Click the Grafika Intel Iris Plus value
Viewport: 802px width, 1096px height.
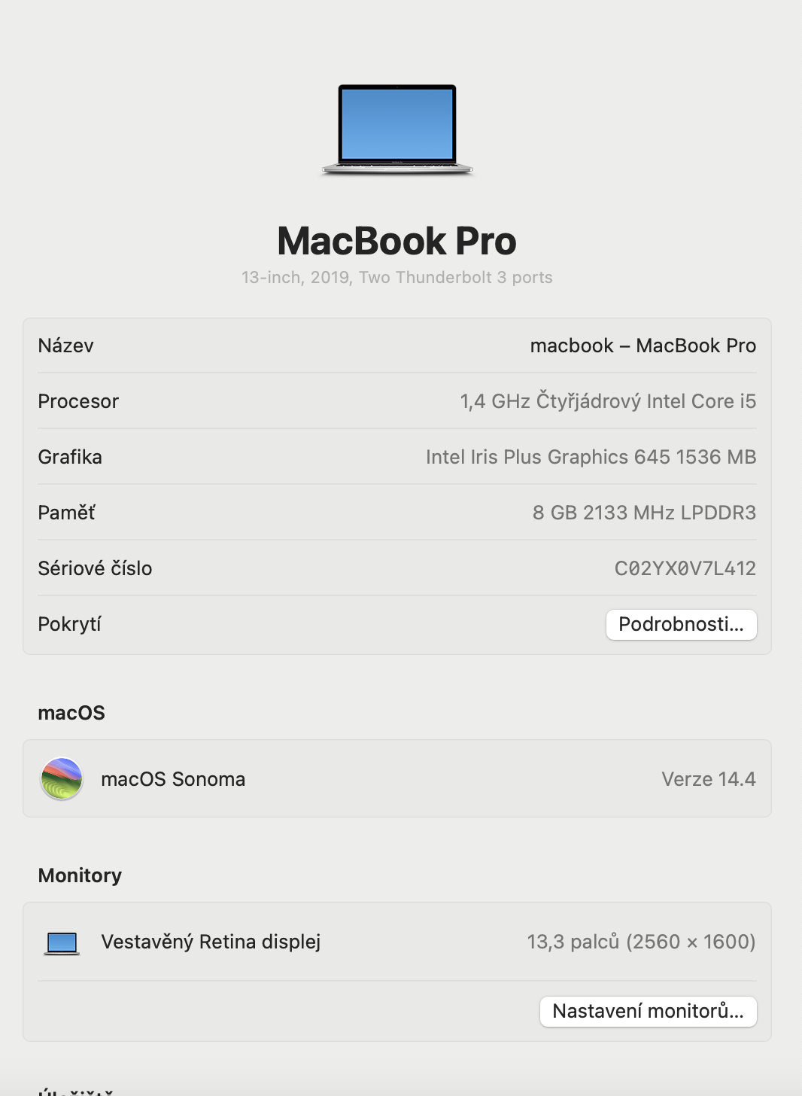tap(591, 457)
